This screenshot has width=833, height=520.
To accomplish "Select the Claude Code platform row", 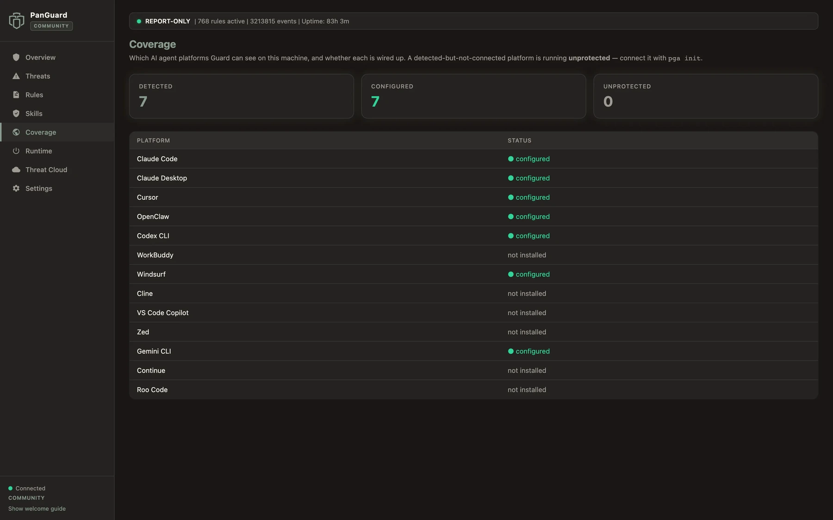I will [473, 159].
